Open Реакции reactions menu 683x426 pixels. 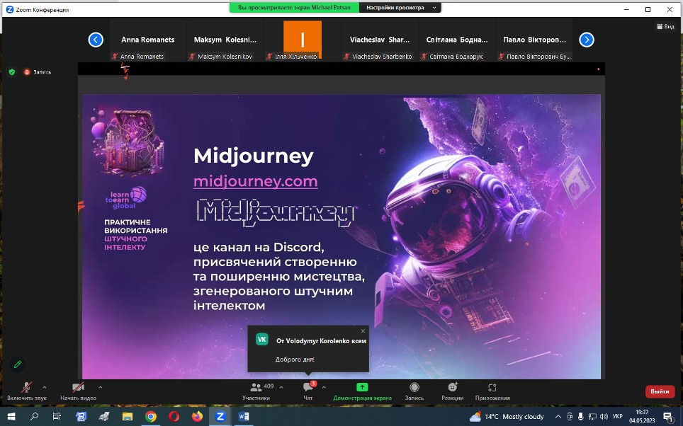tap(452, 391)
